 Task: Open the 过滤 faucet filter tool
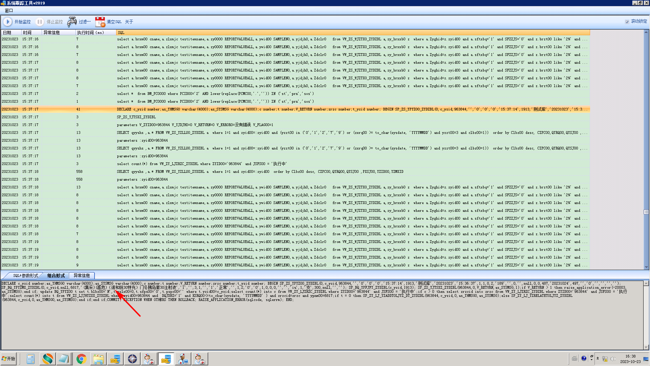(72, 22)
